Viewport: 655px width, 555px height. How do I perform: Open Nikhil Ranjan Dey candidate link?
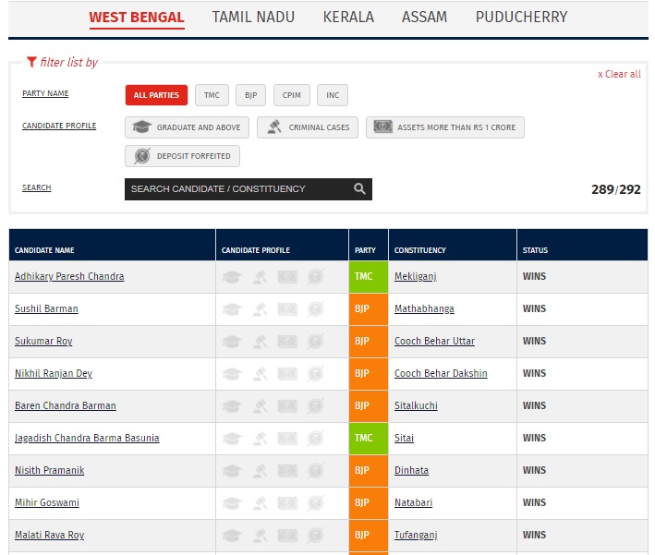[54, 373]
